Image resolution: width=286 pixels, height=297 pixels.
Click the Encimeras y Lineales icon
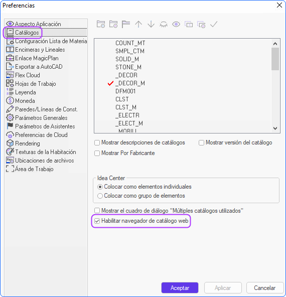10,50
